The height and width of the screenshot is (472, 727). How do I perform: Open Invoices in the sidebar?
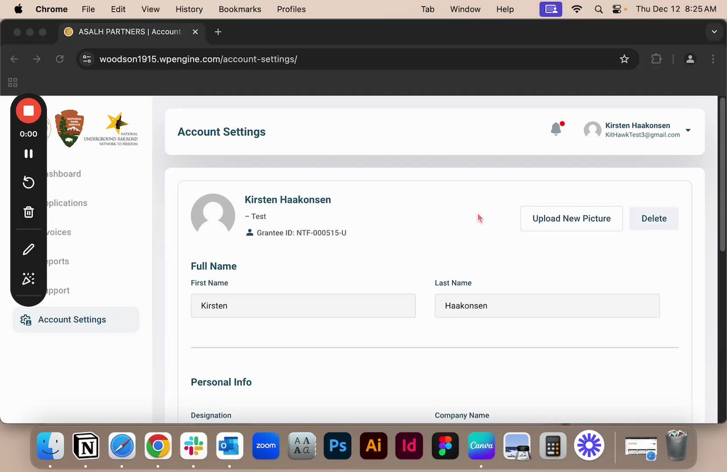(59, 232)
